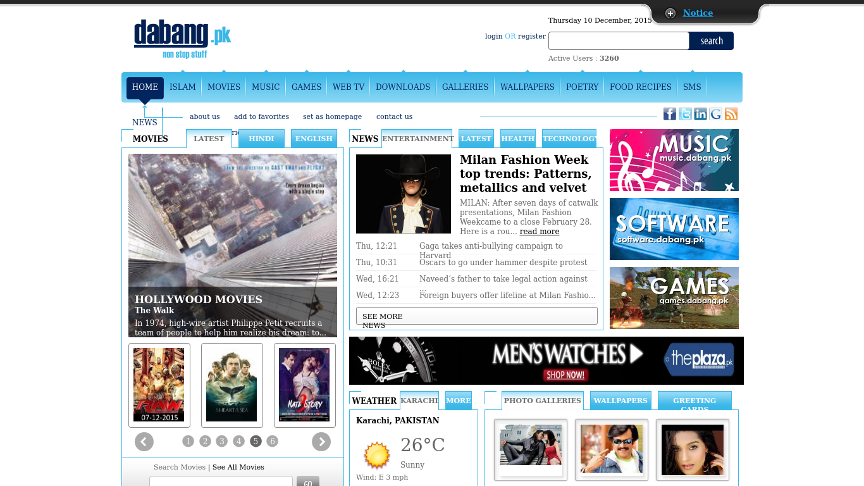Open the RSS feed icon
The width and height of the screenshot is (864, 486).
coord(731,114)
